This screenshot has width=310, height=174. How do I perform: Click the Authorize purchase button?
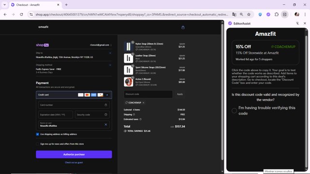click(74, 155)
